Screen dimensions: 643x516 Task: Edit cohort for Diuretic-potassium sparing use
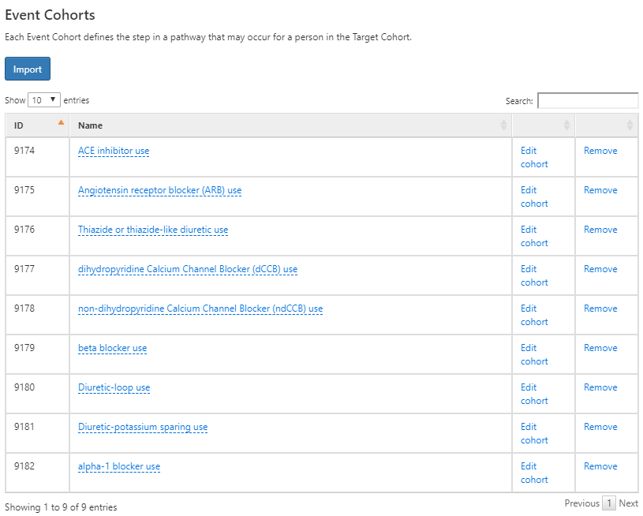[x=534, y=433]
